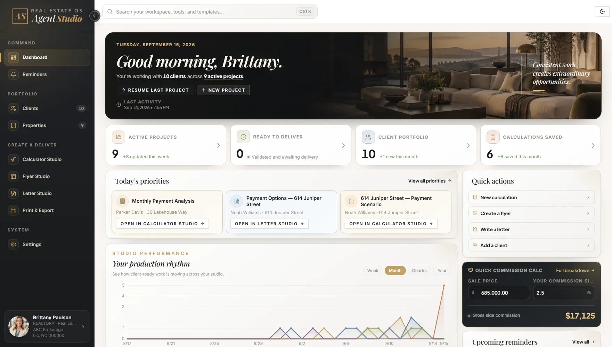Open the Dashboard sidebar item
Viewport: 612px width, 347px height.
click(x=47, y=57)
